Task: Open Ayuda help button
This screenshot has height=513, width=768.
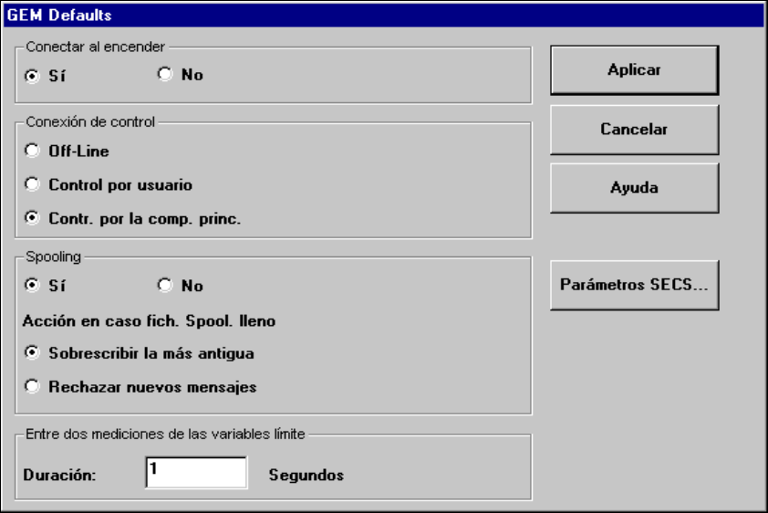Action: tap(634, 188)
